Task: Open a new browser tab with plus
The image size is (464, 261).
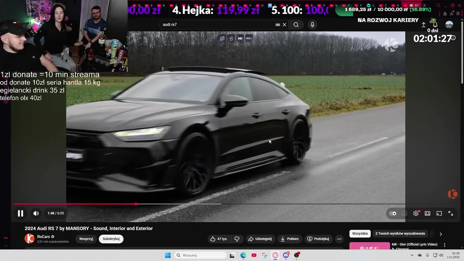Action: point(424,5)
